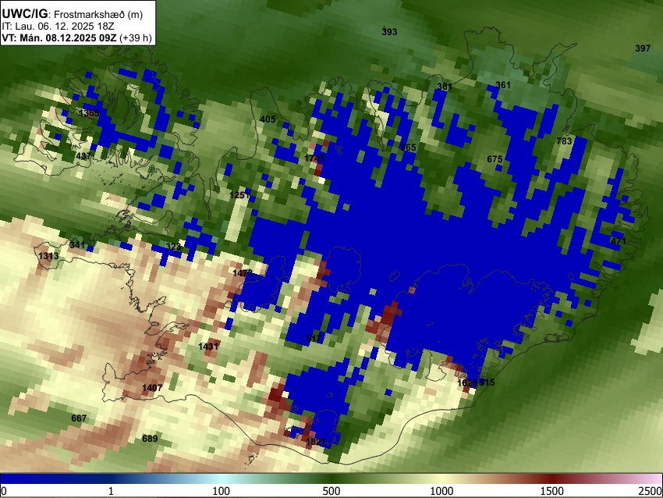
Task: Click the 1313 value label
Action: point(48,256)
